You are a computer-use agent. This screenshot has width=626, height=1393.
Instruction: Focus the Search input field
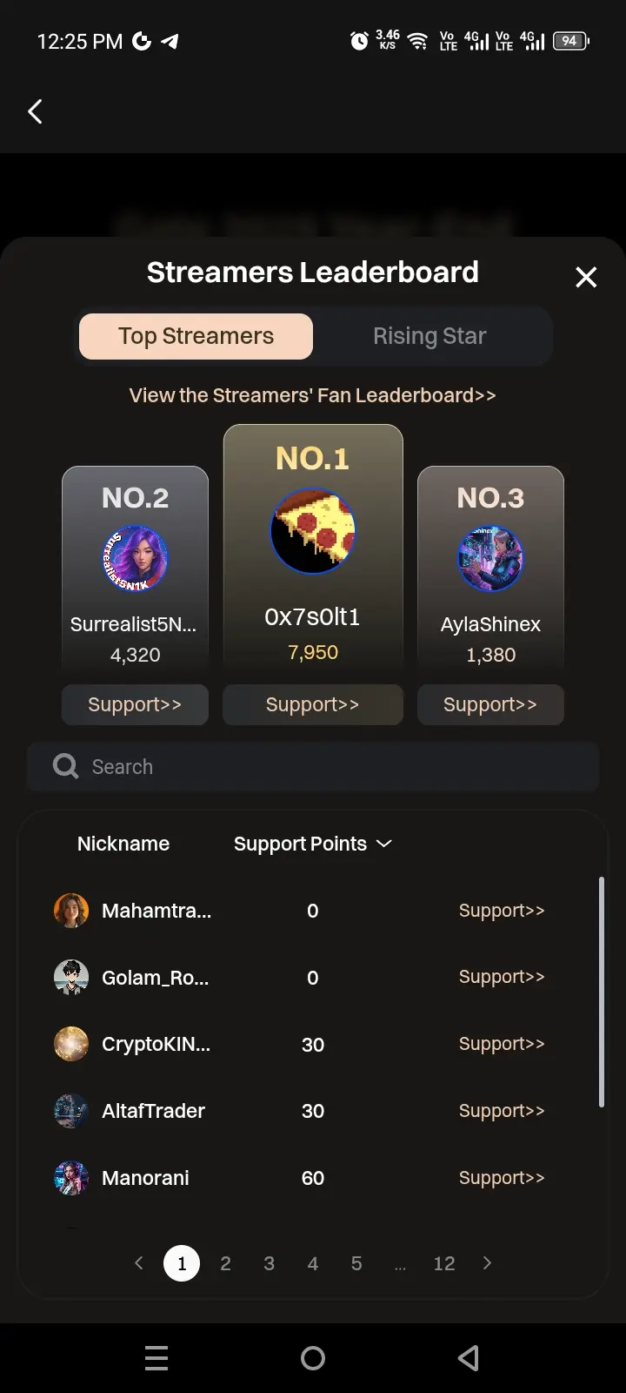tap(313, 766)
